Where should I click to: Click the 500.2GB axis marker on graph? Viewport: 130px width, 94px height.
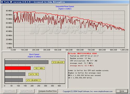pyautogui.click(x=69, y=50)
